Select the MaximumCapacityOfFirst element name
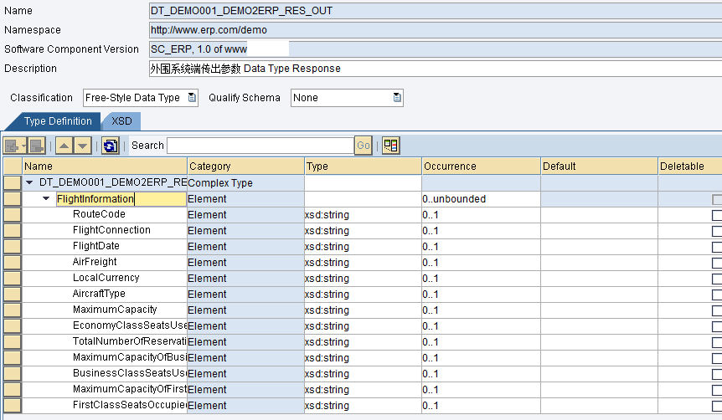Viewport: 722px width, 420px height. pos(129,389)
